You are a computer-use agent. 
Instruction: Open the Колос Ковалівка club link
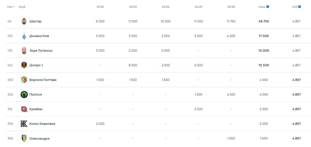coord(42,124)
